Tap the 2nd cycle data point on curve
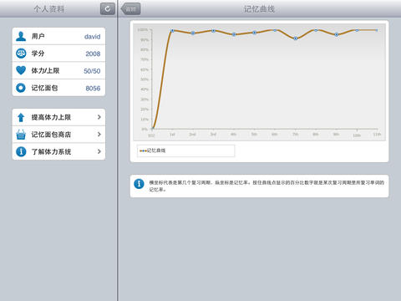 193,33
